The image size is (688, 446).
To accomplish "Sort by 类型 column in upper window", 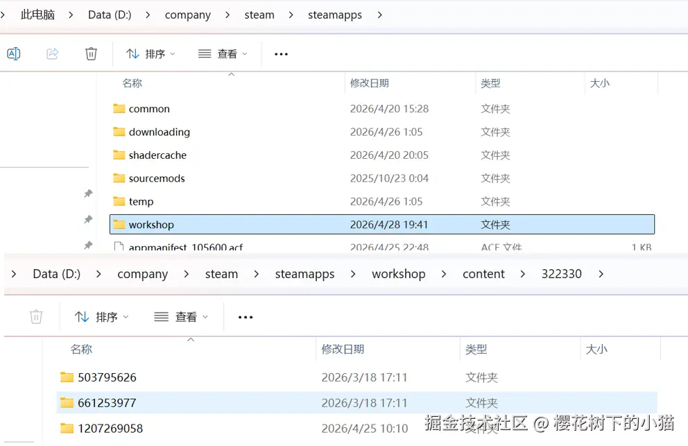I will [490, 83].
